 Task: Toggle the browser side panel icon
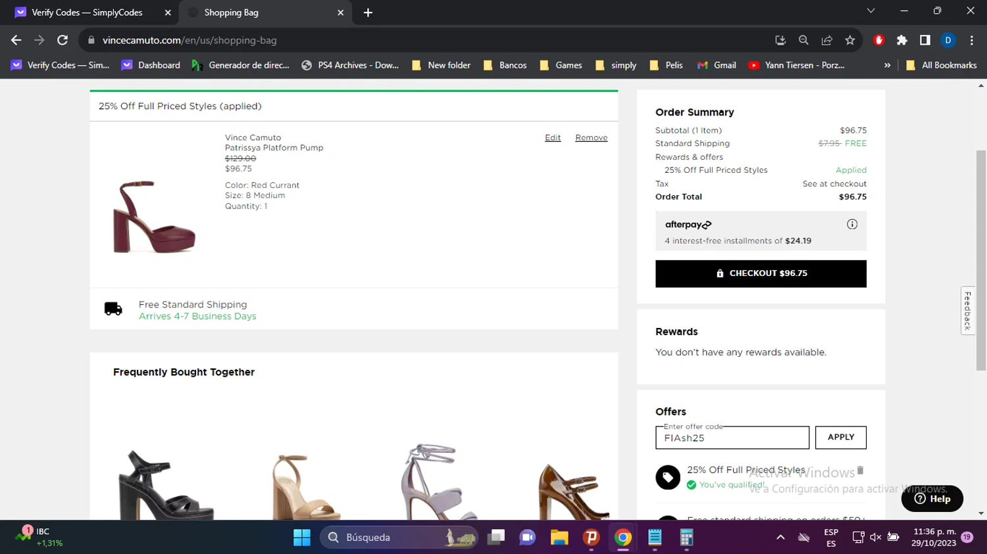tap(925, 40)
